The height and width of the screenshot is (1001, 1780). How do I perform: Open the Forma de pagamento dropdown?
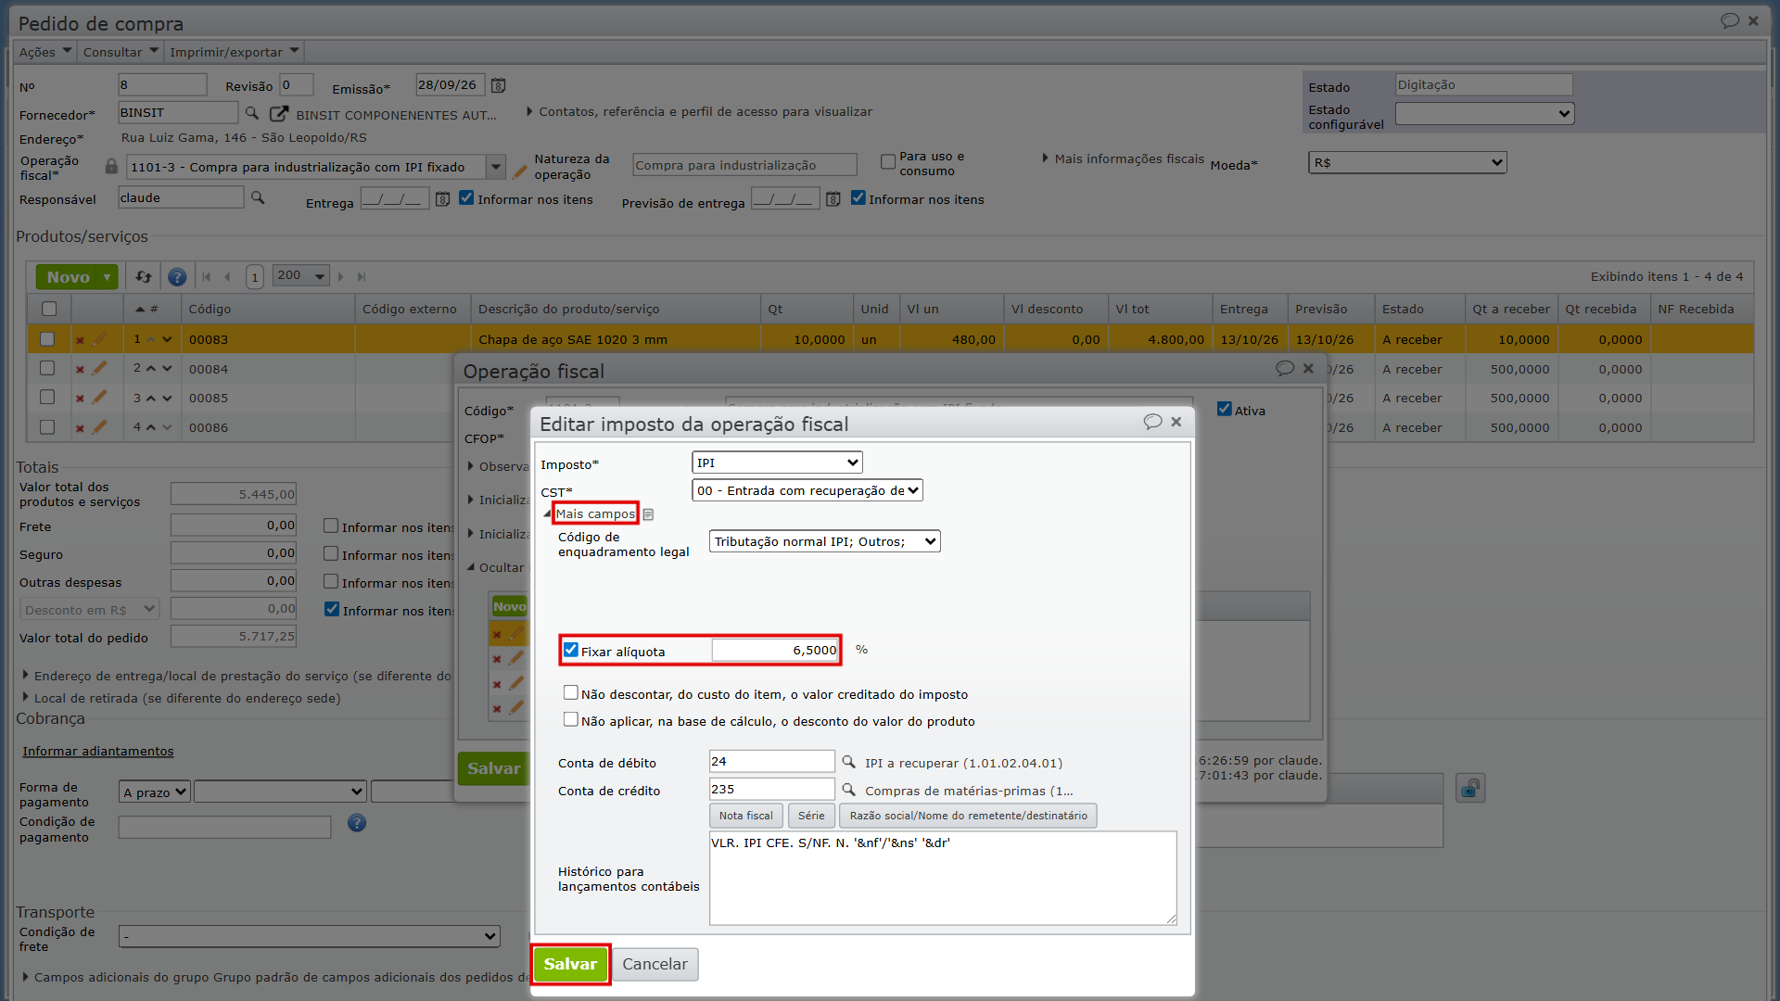click(x=155, y=792)
